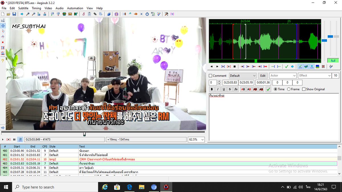Open the Automation Manager toolbar icon

109,14
